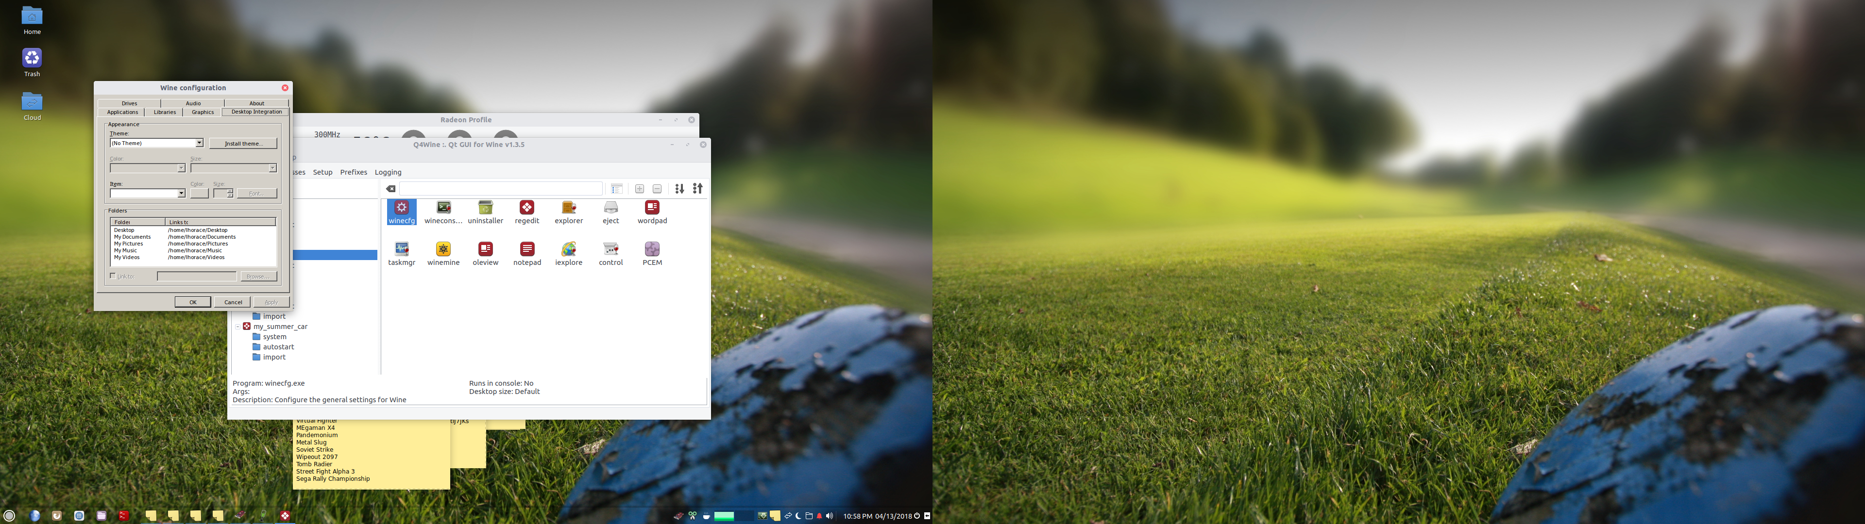Click the red notification bell in tray
1865x524 pixels.
pyautogui.click(x=819, y=516)
